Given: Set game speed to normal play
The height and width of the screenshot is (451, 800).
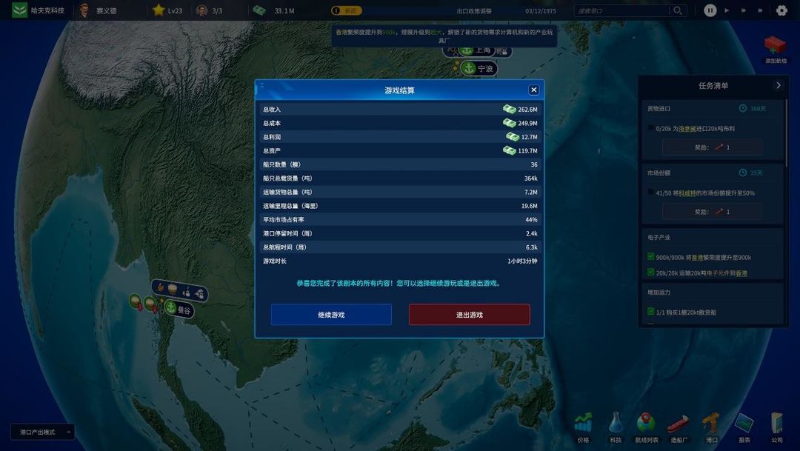Looking at the screenshot, I should [x=727, y=10].
